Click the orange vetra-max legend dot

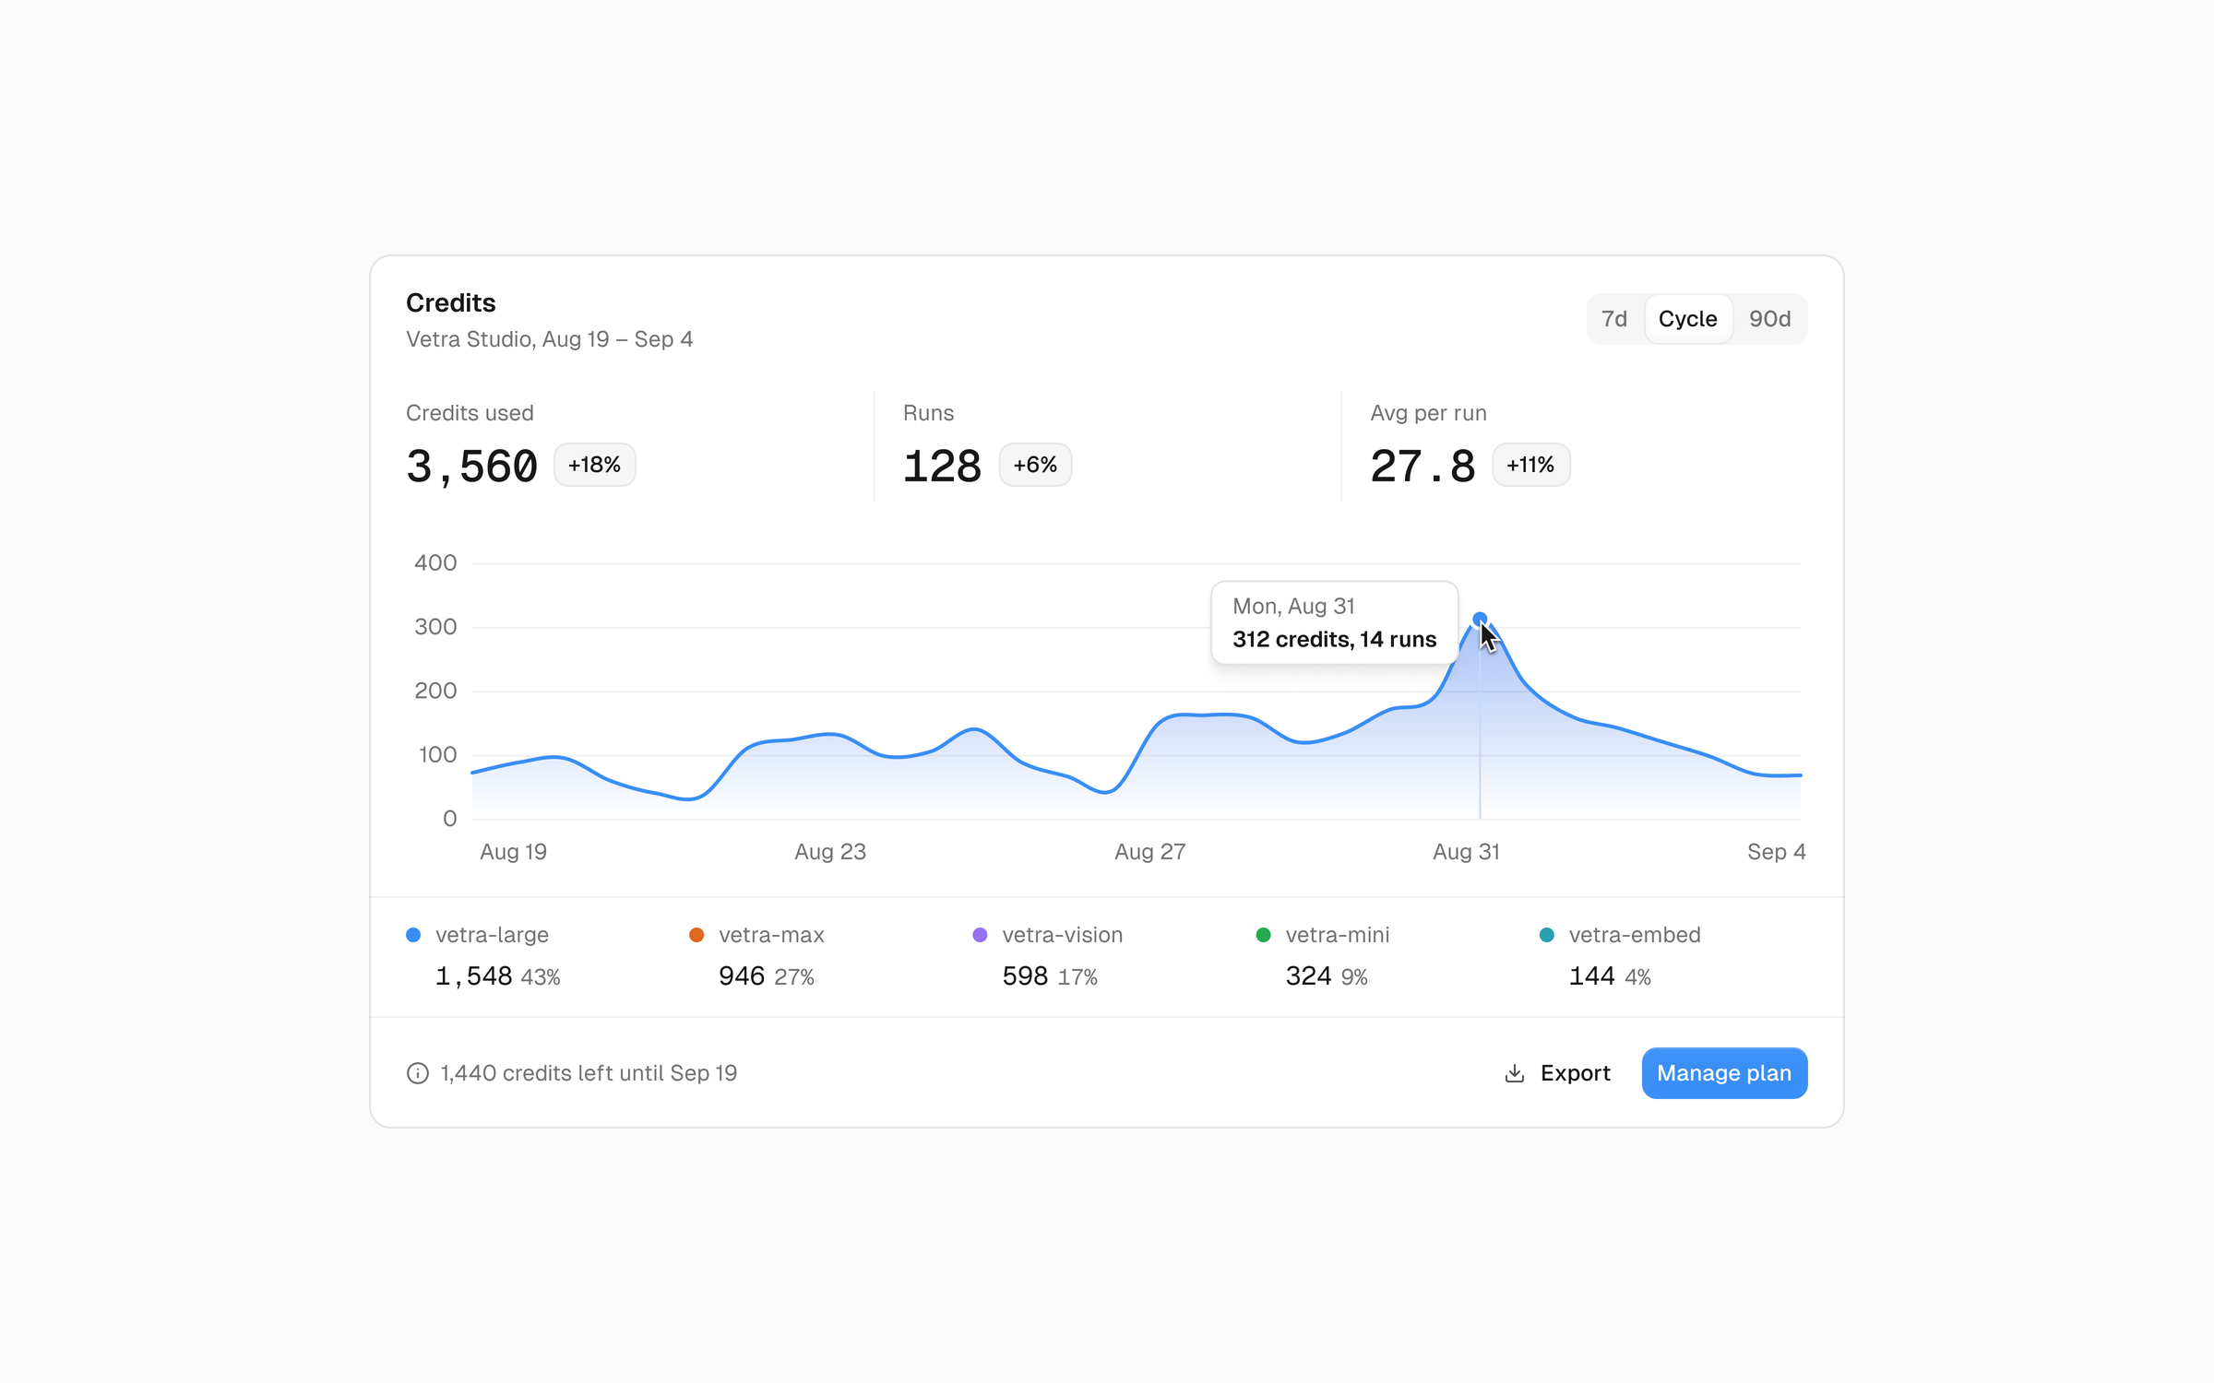coord(696,935)
